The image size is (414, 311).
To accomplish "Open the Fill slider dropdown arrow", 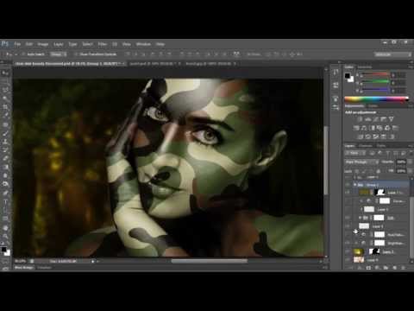I will (x=410, y=171).
